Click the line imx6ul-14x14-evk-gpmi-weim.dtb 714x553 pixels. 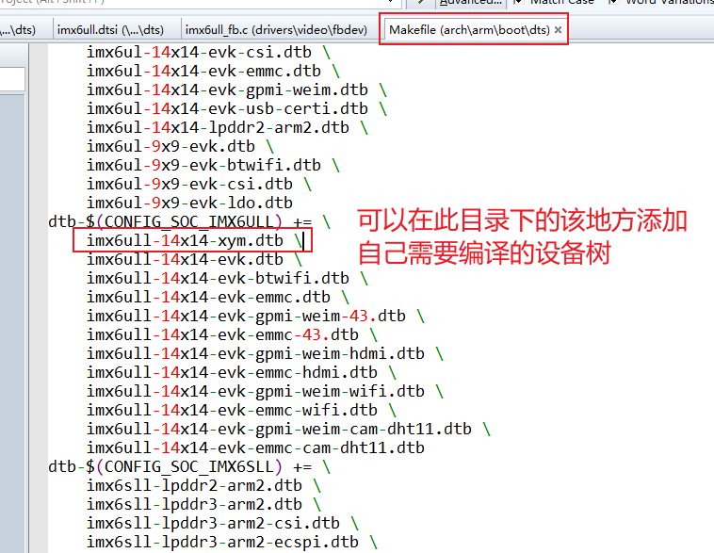(x=236, y=89)
